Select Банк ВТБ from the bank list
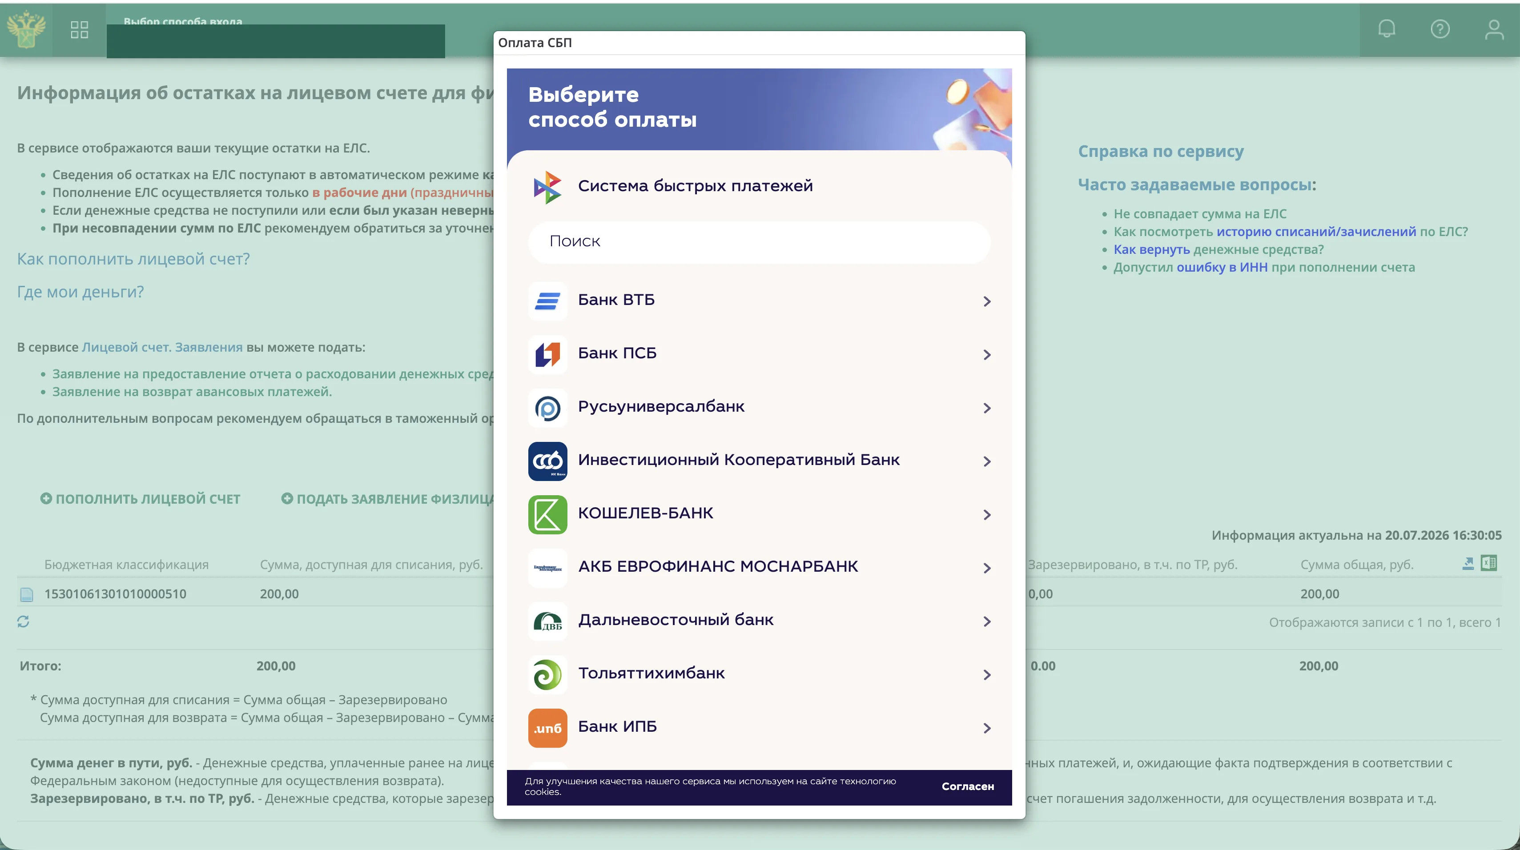This screenshot has height=850, width=1520. [x=760, y=301]
